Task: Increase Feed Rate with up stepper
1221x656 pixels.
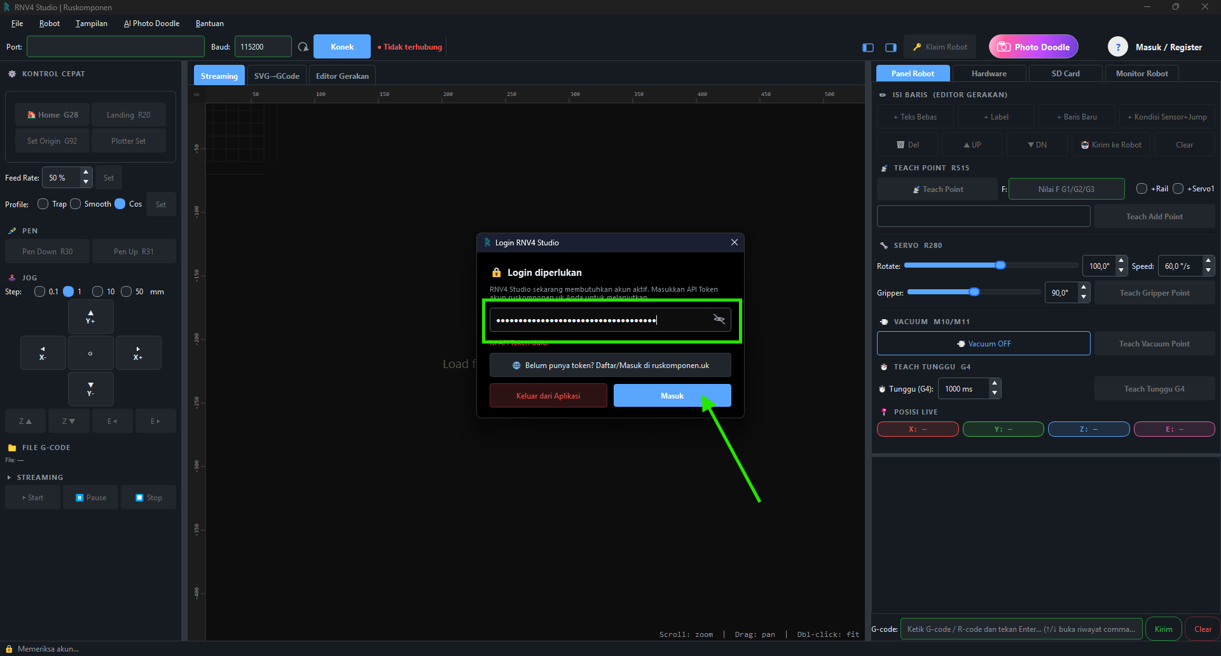Action: click(86, 173)
